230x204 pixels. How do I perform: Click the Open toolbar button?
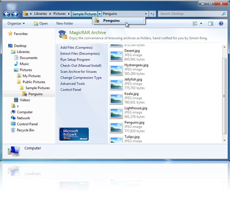point(41,23)
